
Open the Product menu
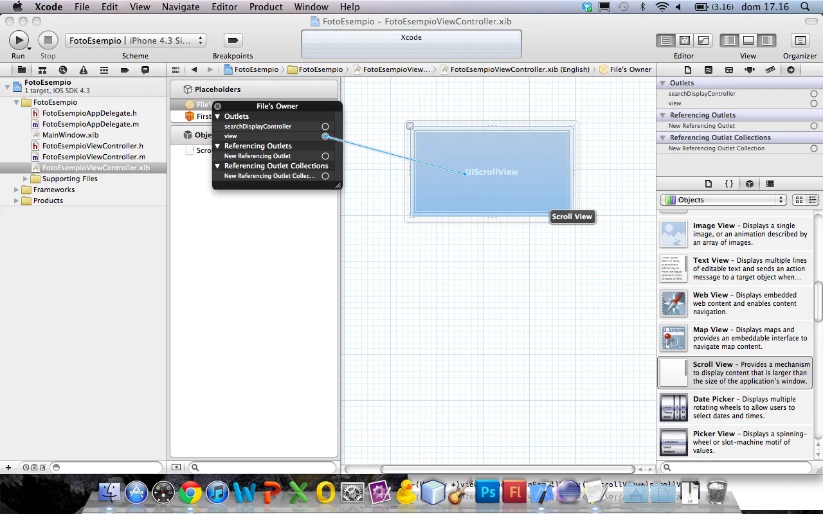(x=266, y=7)
